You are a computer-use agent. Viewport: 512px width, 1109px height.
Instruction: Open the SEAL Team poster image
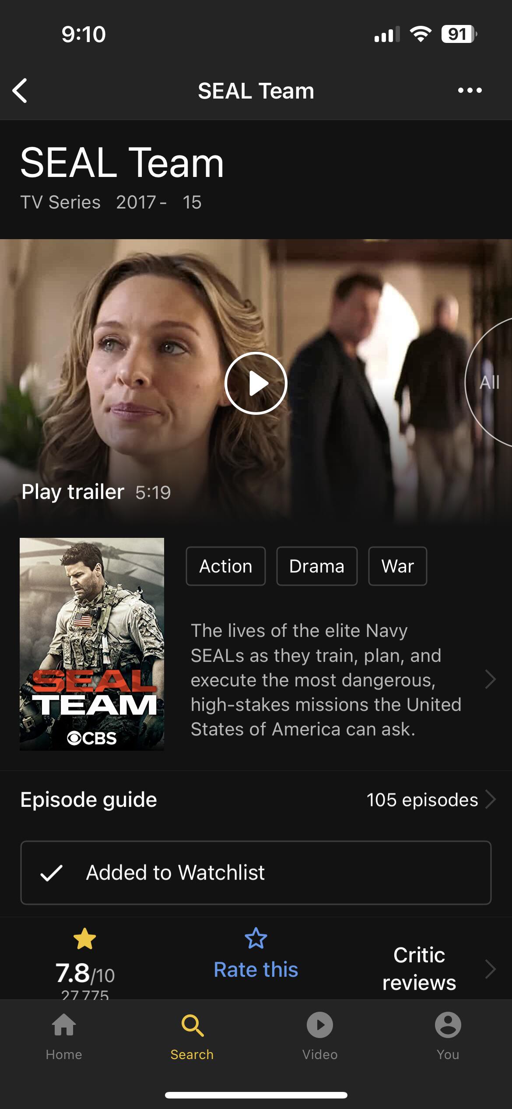[92, 644]
